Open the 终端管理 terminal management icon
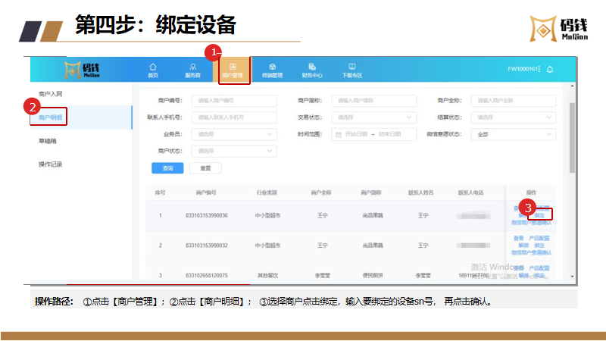 272,70
